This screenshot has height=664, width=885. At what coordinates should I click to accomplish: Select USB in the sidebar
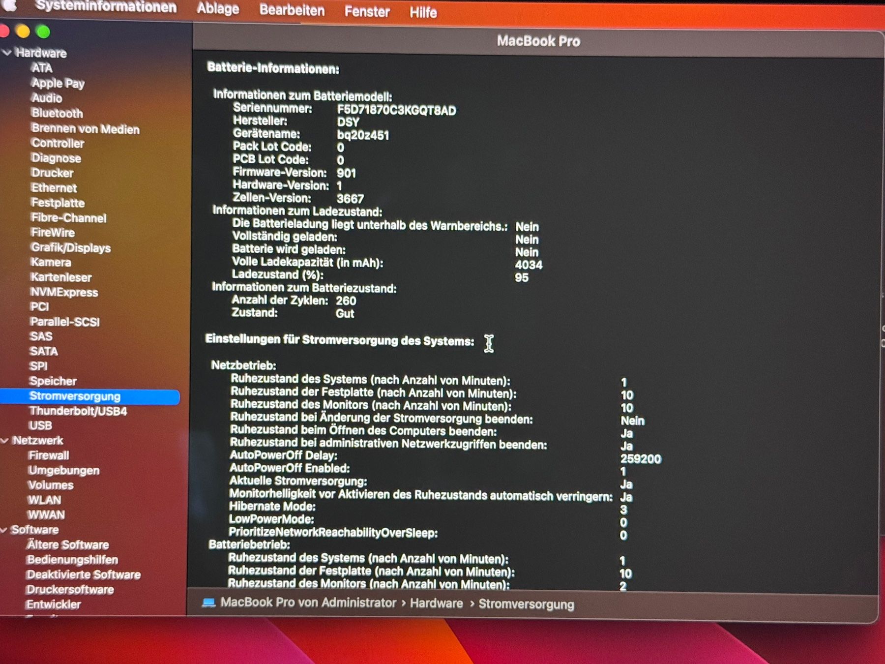40,425
